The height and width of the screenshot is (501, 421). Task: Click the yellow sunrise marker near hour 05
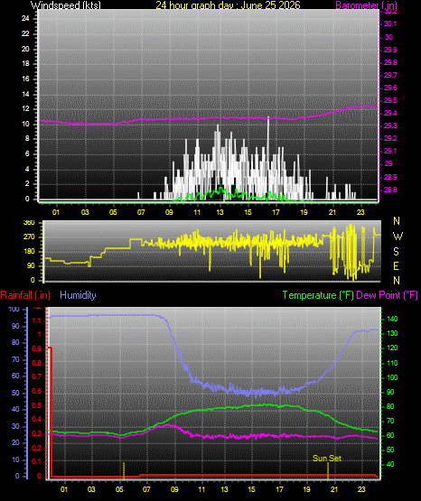124,470
